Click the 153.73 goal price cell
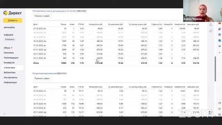222x125 pixels. 196,104
